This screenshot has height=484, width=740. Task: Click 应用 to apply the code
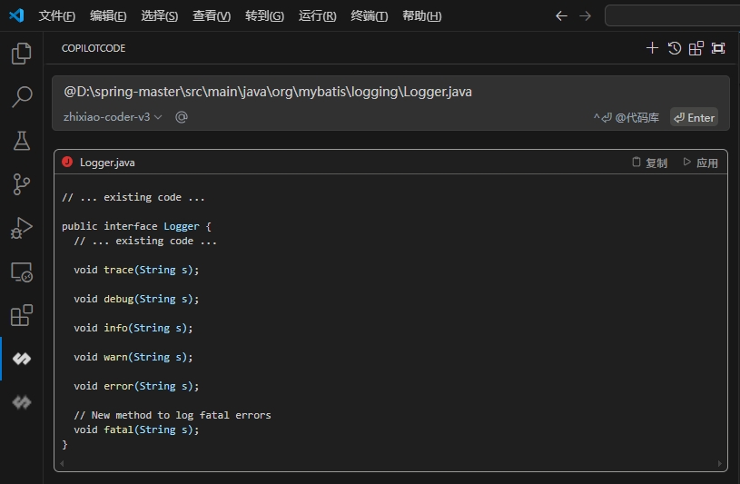click(x=700, y=163)
